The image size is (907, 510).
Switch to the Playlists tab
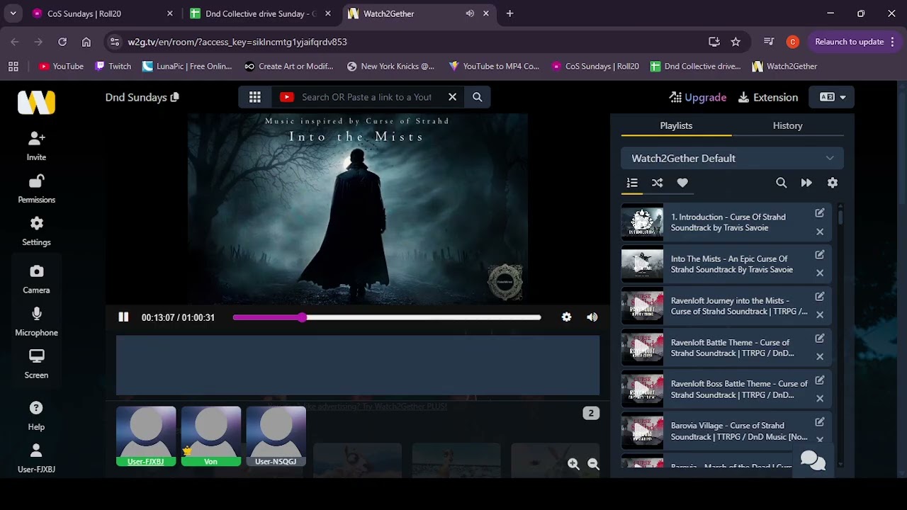coord(676,125)
